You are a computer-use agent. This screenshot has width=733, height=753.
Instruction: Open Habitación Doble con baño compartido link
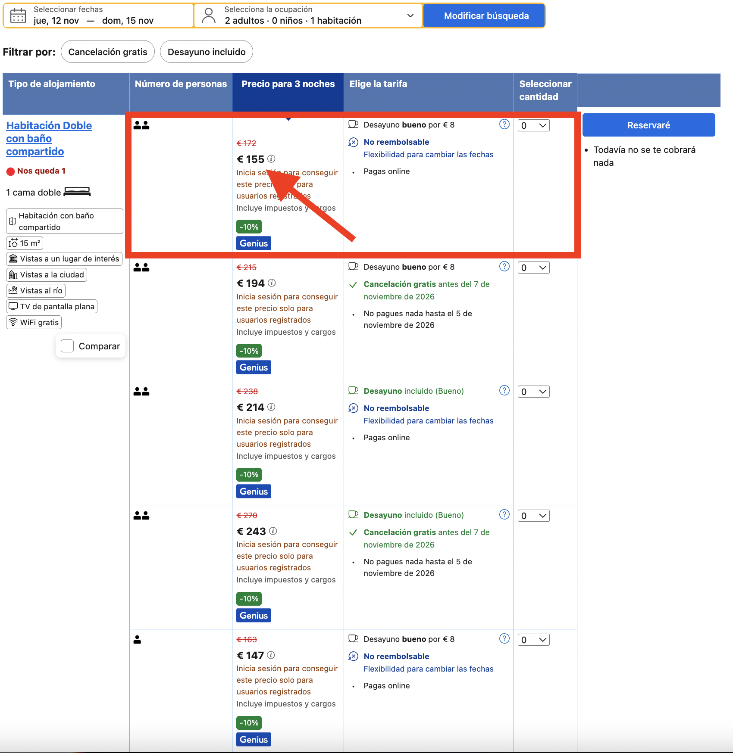(x=49, y=138)
